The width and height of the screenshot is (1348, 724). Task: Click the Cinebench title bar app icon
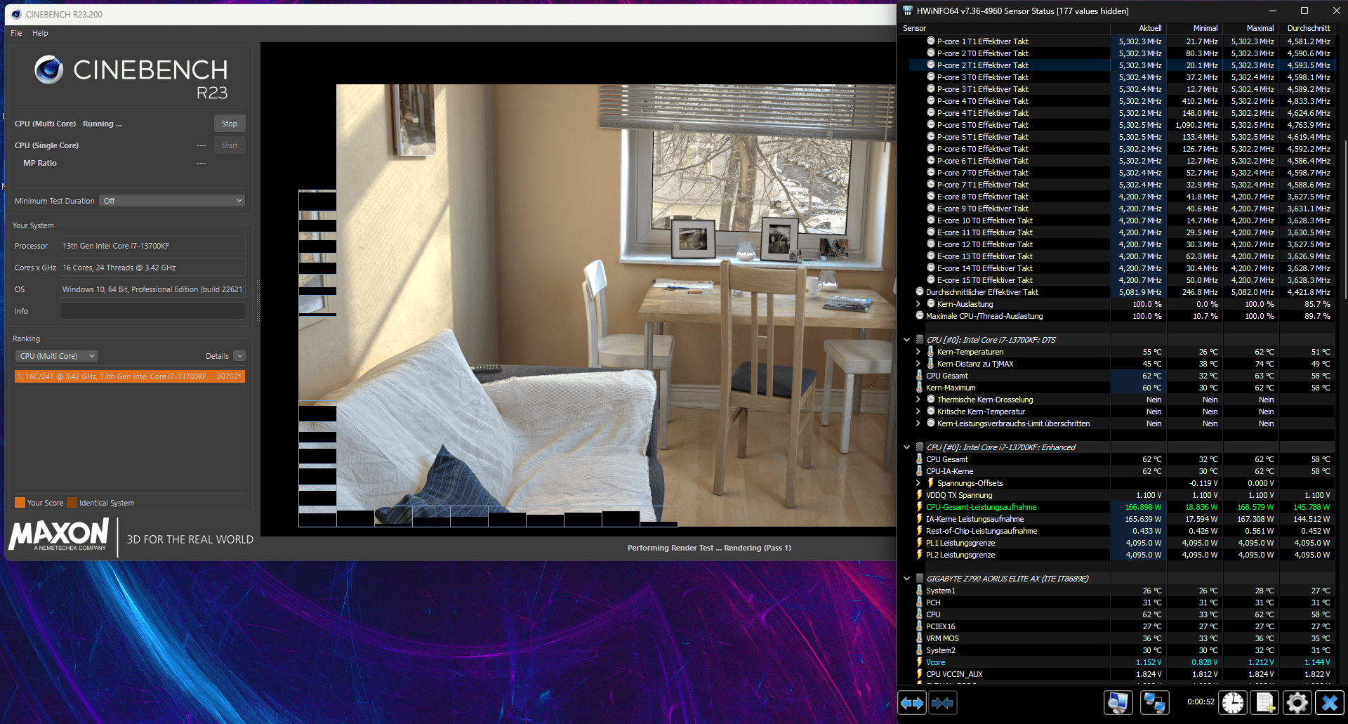[16, 14]
